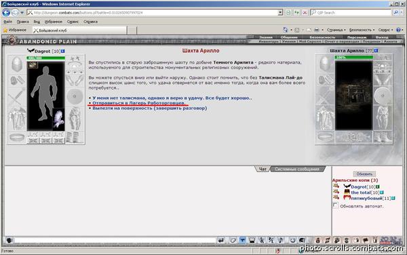Open the Знания game menu

[266, 37]
